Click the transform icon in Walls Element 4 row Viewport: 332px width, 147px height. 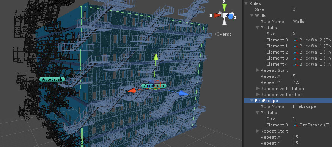click(296, 64)
